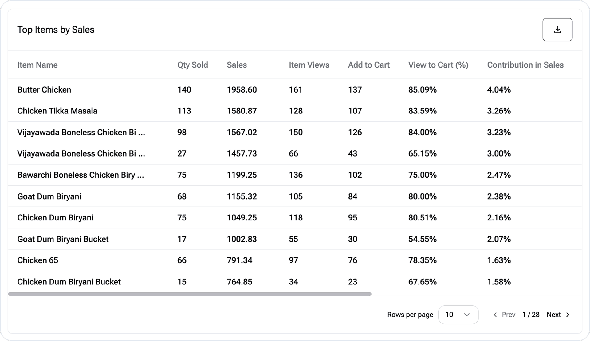
Task: Select the Goat Dum Biryani Bucket item
Action: 63,239
